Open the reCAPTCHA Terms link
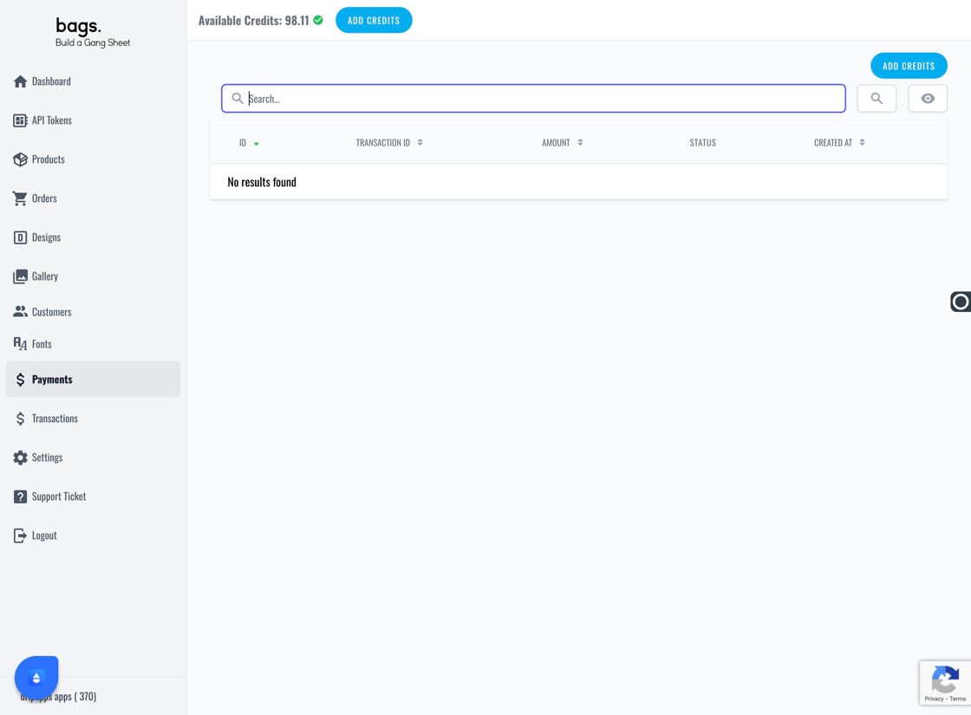 (x=958, y=699)
